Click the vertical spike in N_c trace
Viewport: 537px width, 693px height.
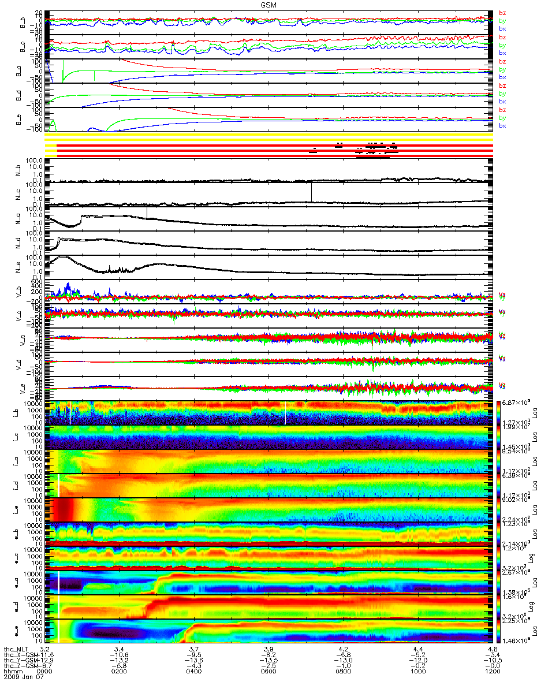click(311, 192)
